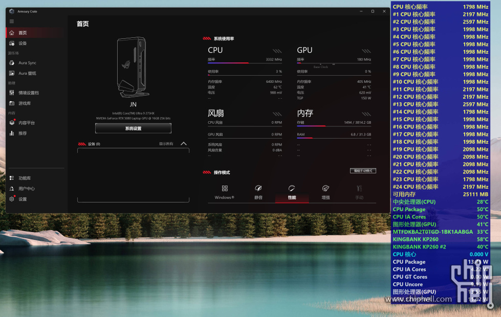Open 游戏库 game library
The height and width of the screenshot is (317, 501).
coord(36,103)
